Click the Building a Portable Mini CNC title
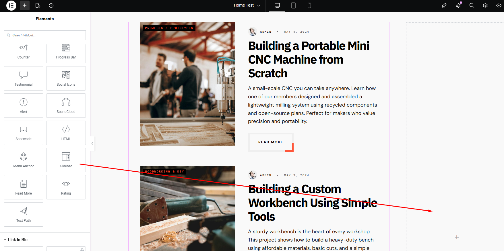The width and height of the screenshot is (504, 251). (x=309, y=60)
